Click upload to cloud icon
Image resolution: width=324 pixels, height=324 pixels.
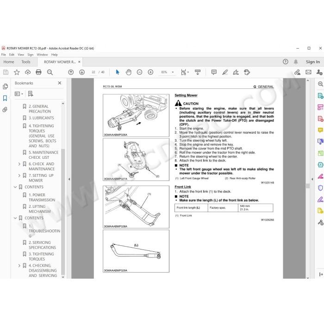(x=28, y=72)
